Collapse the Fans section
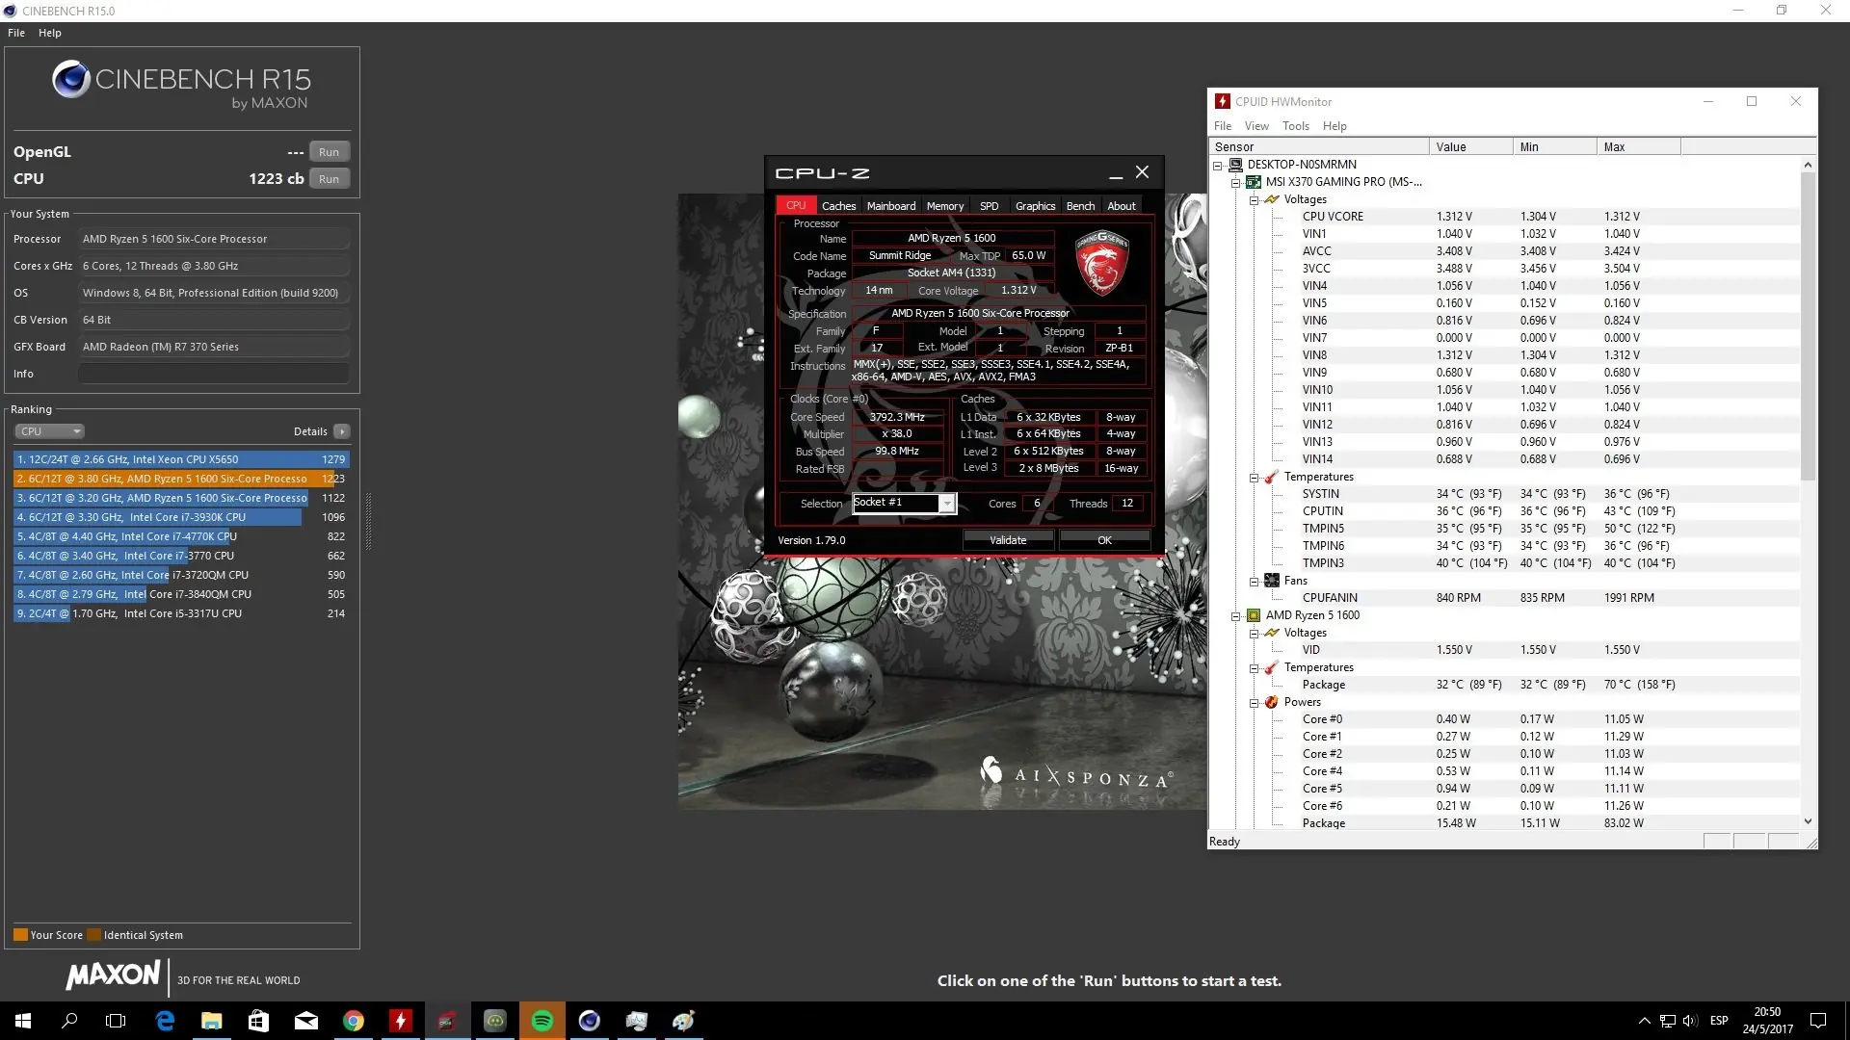1850x1040 pixels. point(1255,582)
